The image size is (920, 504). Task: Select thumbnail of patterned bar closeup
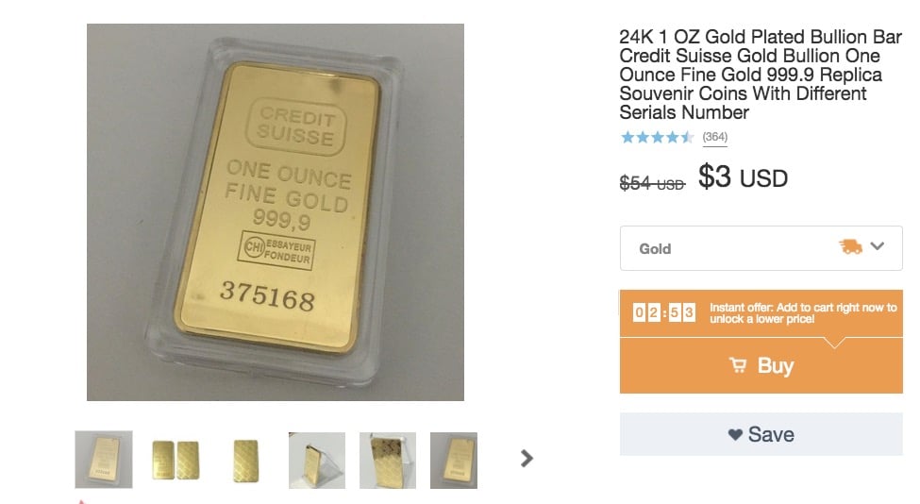pyautogui.click(x=388, y=461)
